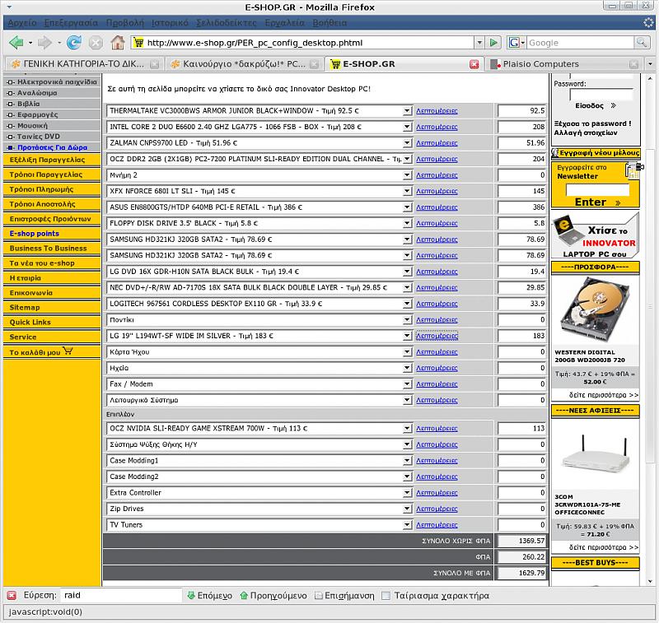Go back with the green Back arrow
The image size is (659, 623).
click(16, 43)
